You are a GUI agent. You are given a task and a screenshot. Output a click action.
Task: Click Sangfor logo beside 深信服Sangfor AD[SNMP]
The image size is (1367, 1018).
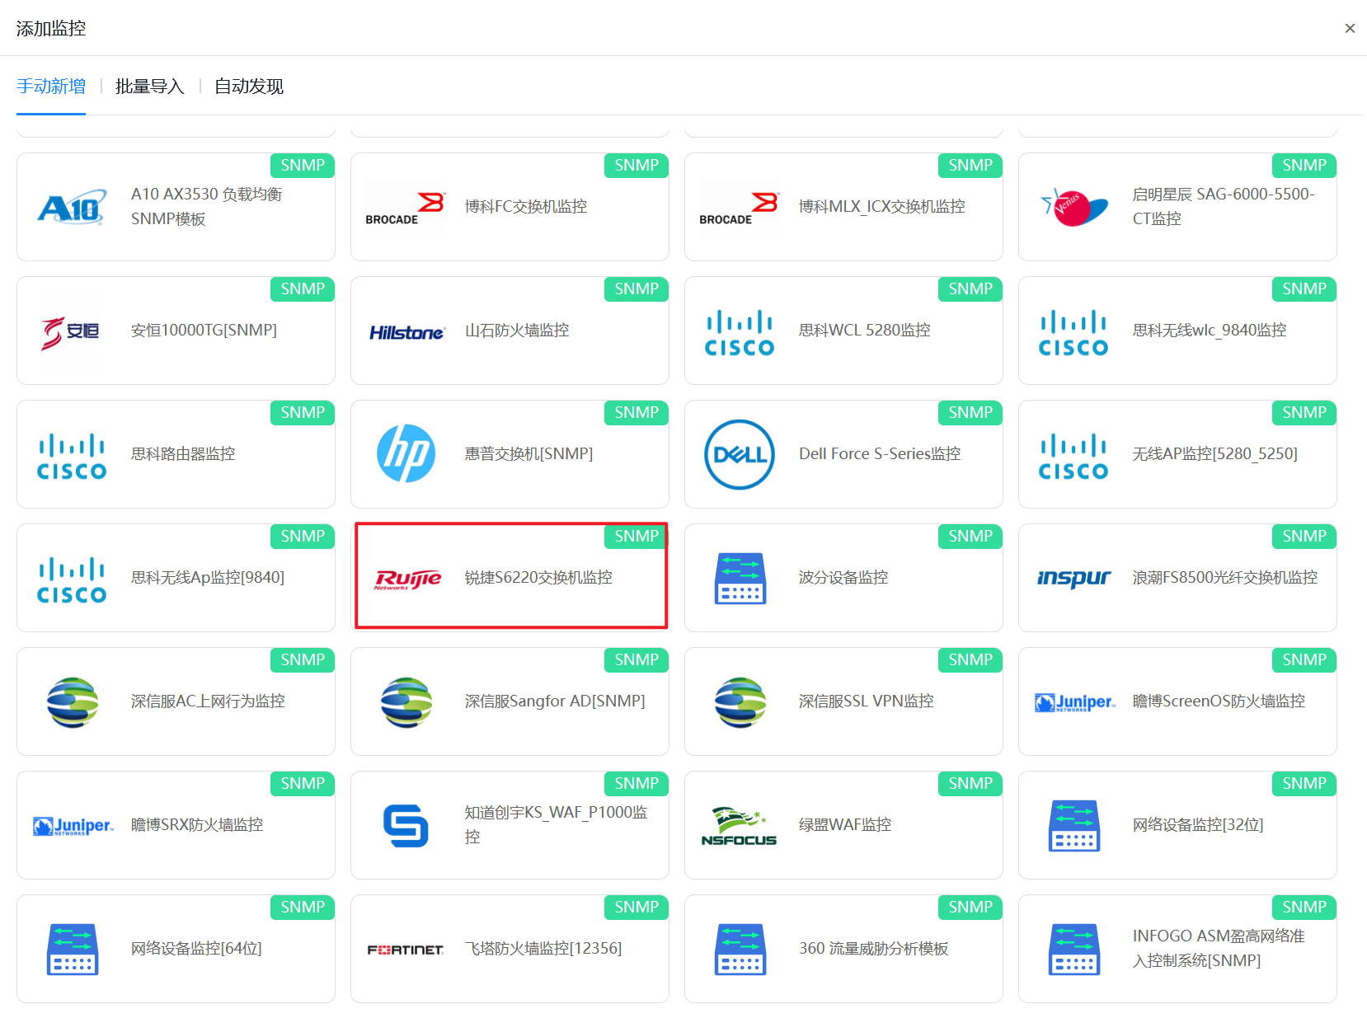click(x=406, y=702)
